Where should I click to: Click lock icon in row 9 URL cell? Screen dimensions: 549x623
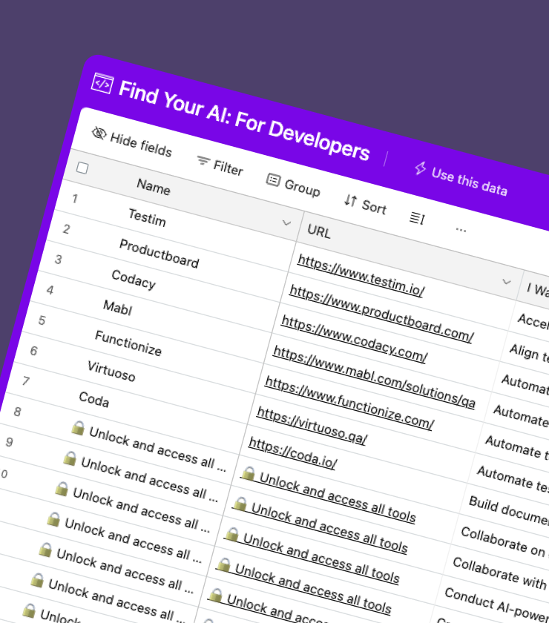[x=240, y=504]
